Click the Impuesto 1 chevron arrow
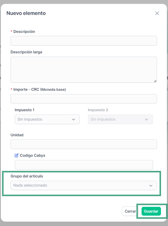 [x=74, y=120]
